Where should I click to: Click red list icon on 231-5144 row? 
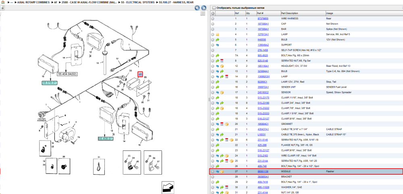coord(226,161)
